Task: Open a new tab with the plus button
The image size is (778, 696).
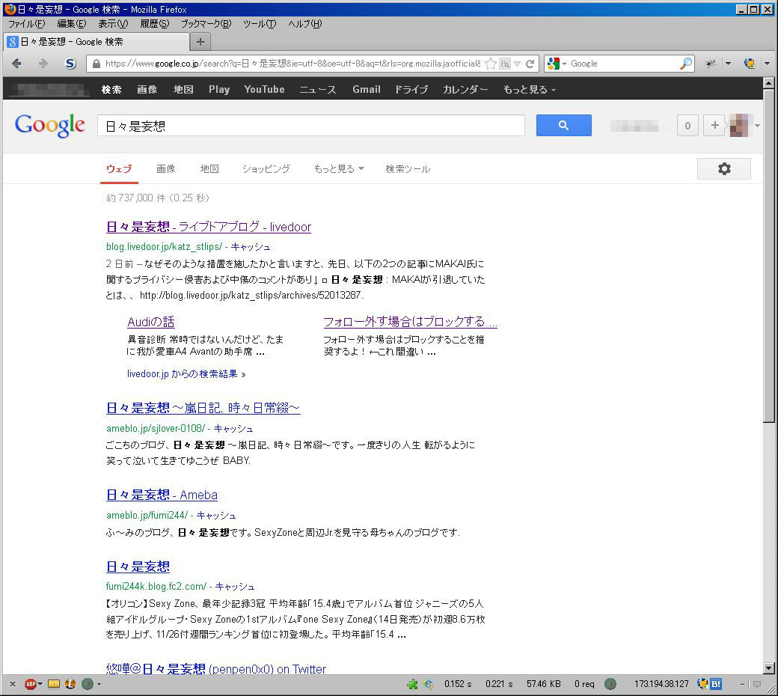Action: click(200, 42)
